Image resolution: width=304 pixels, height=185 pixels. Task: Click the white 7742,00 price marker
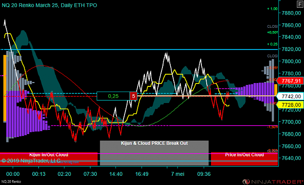290,96
